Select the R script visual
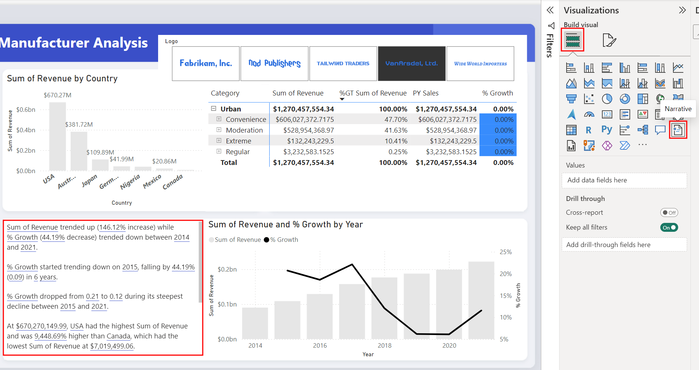Image resolution: width=699 pixels, height=370 pixels. click(x=589, y=130)
